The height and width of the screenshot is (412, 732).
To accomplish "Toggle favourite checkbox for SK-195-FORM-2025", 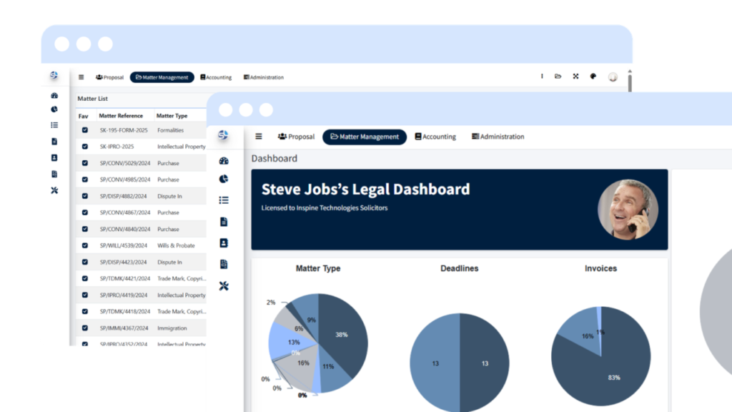I will click(85, 130).
